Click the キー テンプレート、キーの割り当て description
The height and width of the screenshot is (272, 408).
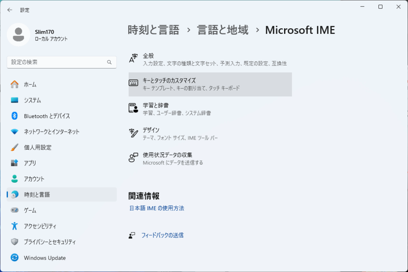(x=191, y=88)
